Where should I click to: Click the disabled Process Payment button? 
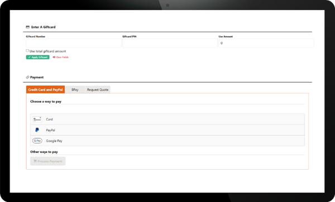point(48,161)
